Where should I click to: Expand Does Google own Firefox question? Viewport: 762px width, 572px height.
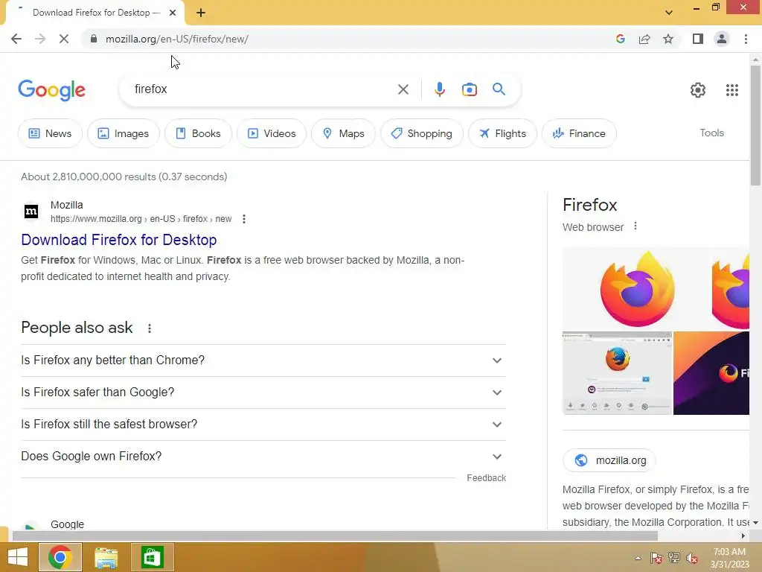[x=263, y=457]
